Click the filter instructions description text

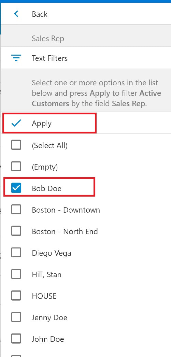coord(96,93)
